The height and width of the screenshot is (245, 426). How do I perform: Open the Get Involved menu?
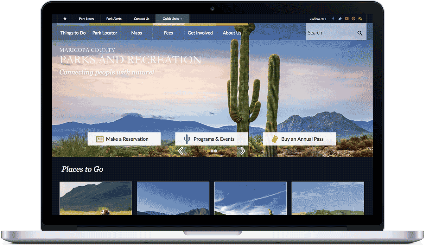tap(200, 33)
